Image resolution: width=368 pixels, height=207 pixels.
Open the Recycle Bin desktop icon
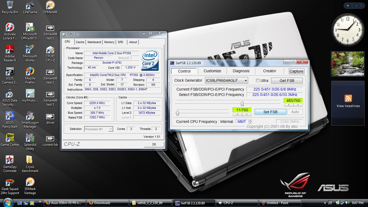(x=10, y=8)
